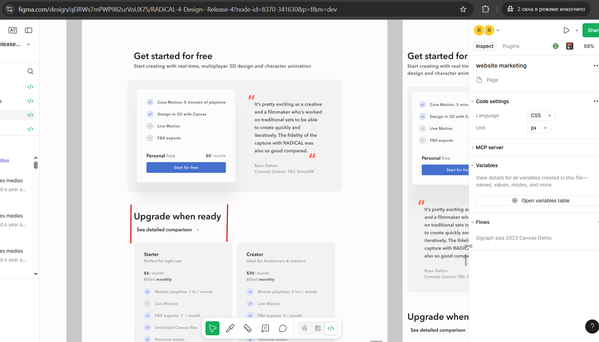Select the Get started for free heading
Viewport: 599px width, 342px height.
pos(173,56)
